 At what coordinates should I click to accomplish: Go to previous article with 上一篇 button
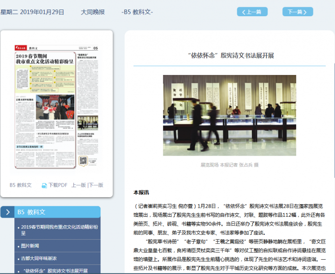(x=252, y=12)
